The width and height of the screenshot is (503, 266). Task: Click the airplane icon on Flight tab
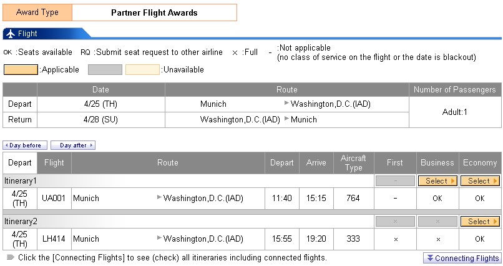coord(11,34)
